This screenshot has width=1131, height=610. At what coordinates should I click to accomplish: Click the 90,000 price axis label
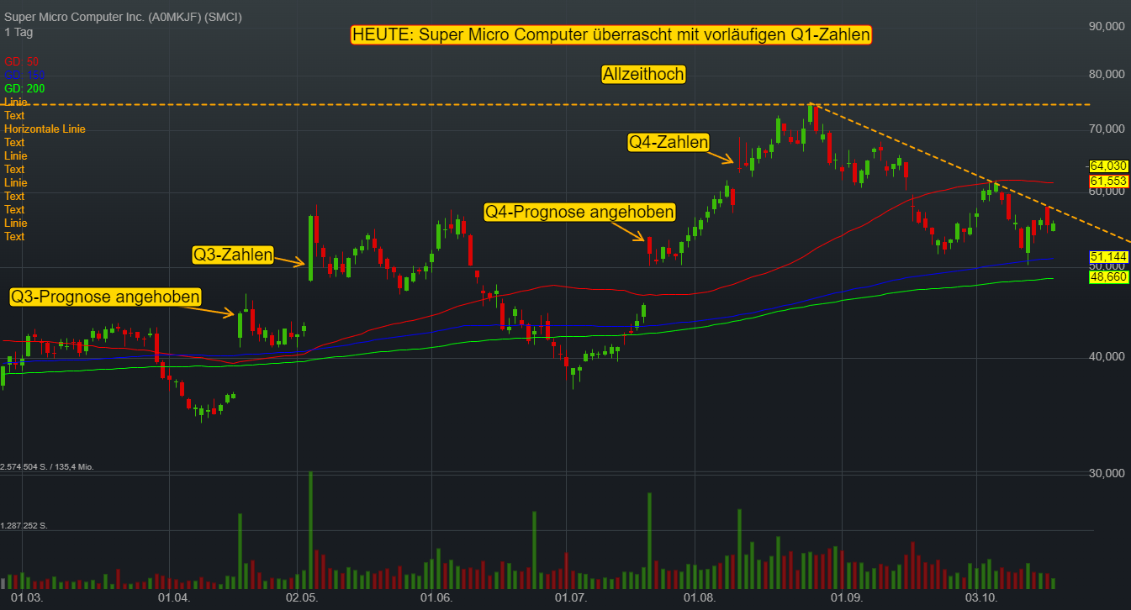tap(1107, 27)
